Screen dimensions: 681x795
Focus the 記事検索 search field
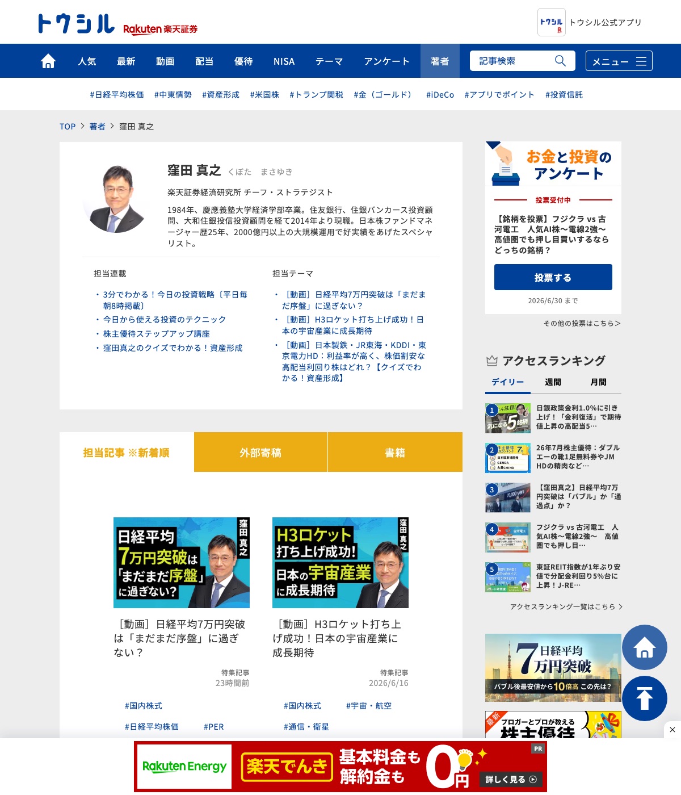tap(514, 61)
